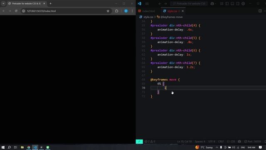Open the VS Code hamburger menu
Viewport: 266px width, 150px height.
pos(147,4)
